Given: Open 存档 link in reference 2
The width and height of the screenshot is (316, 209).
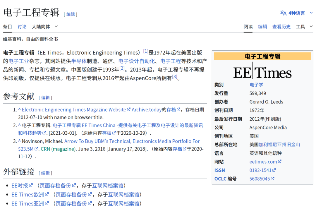Looking at the screenshot, I should [109, 133].
